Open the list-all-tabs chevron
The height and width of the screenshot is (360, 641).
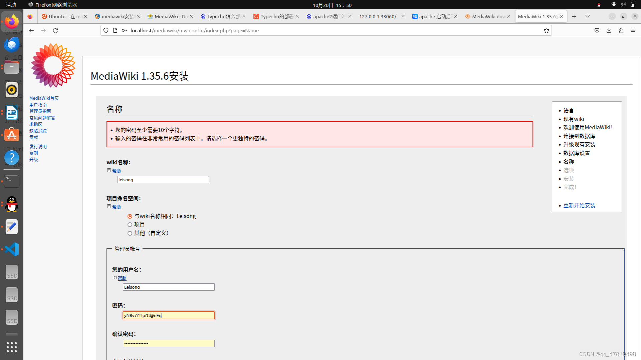point(588,16)
